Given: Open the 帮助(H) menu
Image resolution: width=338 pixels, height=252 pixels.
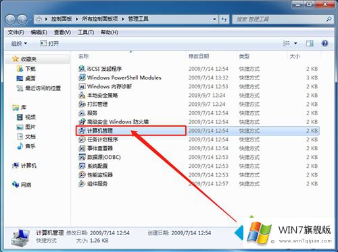Looking at the screenshot, I should click(x=110, y=32).
